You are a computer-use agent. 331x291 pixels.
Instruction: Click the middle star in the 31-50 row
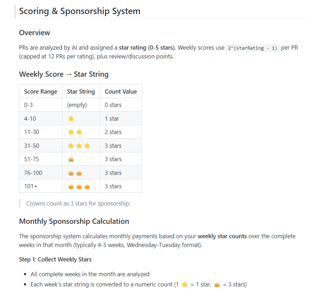pyautogui.click(x=79, y=146)
